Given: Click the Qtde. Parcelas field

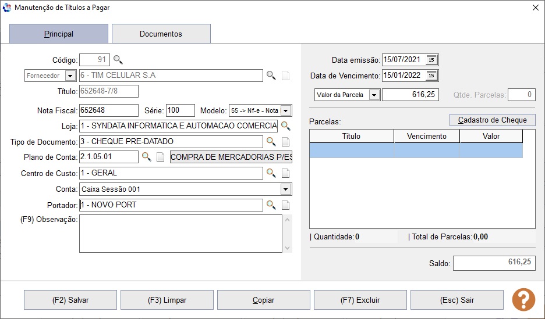Looking at the screenshot, I should click(x=521, y=95).
